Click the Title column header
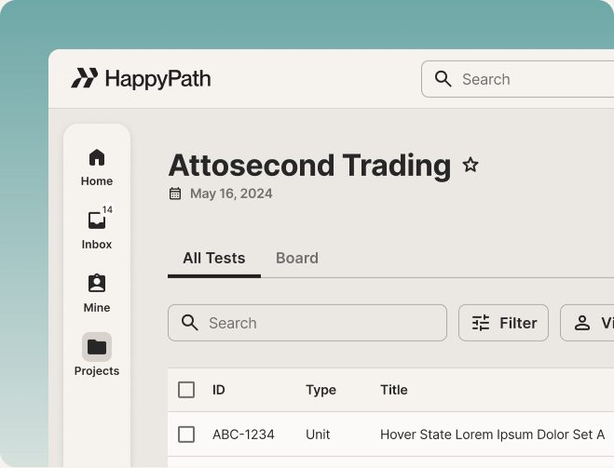The width and height of the screenshot is (614, 468). [394, 390]
